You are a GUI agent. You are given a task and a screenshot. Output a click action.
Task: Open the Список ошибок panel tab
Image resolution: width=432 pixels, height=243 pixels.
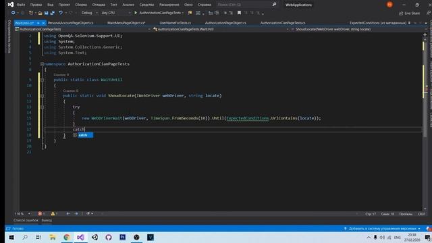[x=26, y=221]
